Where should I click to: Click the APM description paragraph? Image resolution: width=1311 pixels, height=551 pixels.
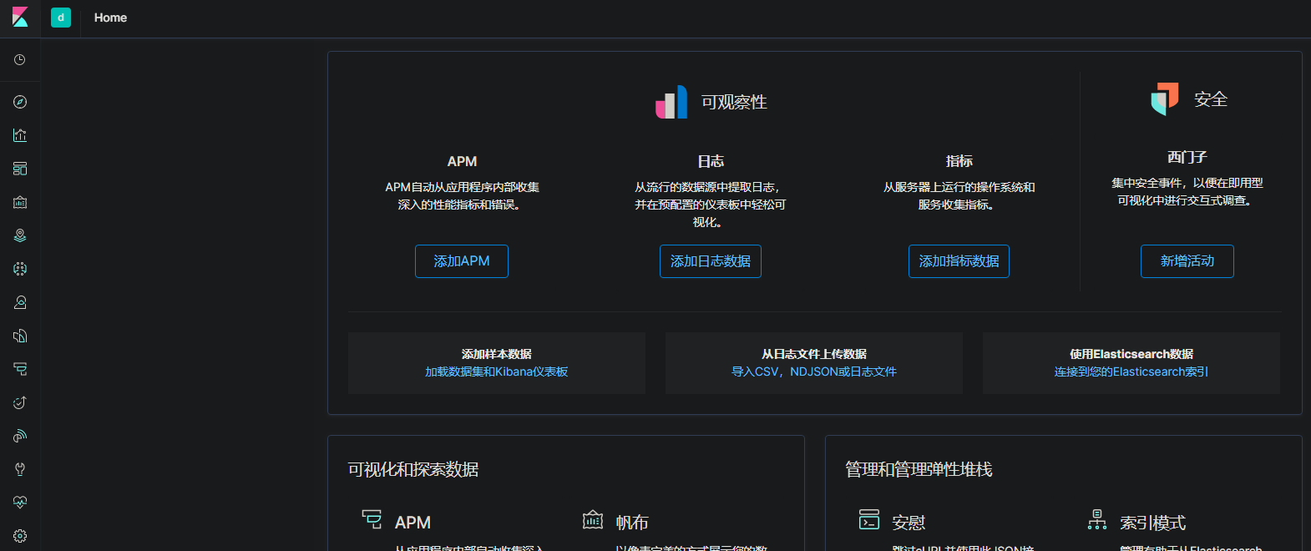pyautogui.click(x=462, y=196)
